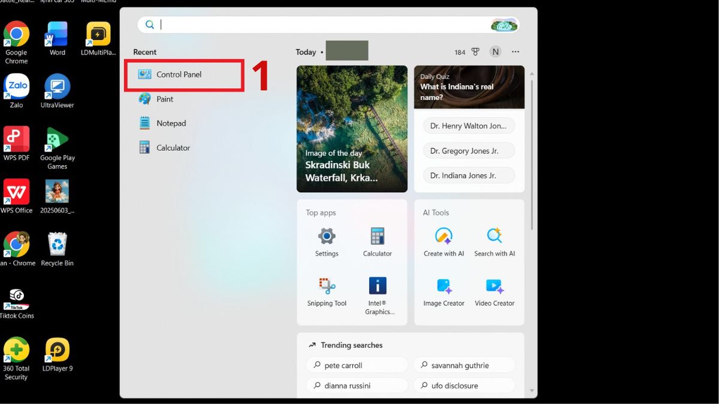Search trending term pete carroll
This screenshot has width=719, height=404.
tap(357, 365)
